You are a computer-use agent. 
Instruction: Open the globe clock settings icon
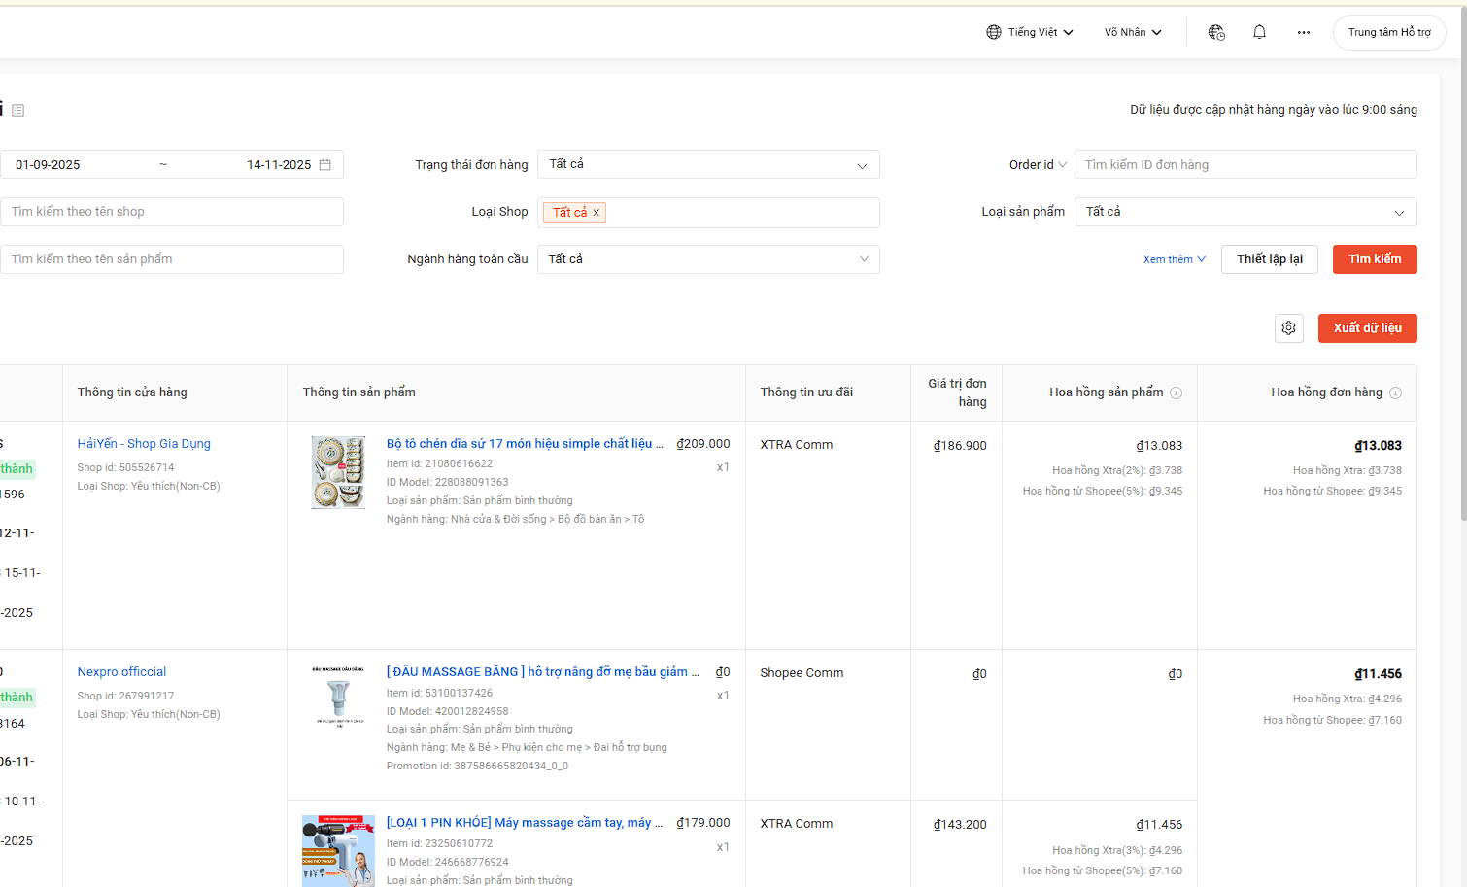tap(1216, 32)
